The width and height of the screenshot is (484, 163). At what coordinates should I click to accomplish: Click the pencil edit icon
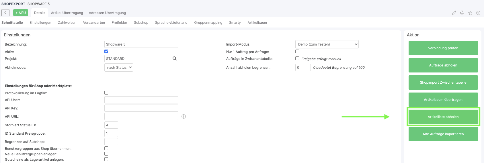(x=454, y=13)
